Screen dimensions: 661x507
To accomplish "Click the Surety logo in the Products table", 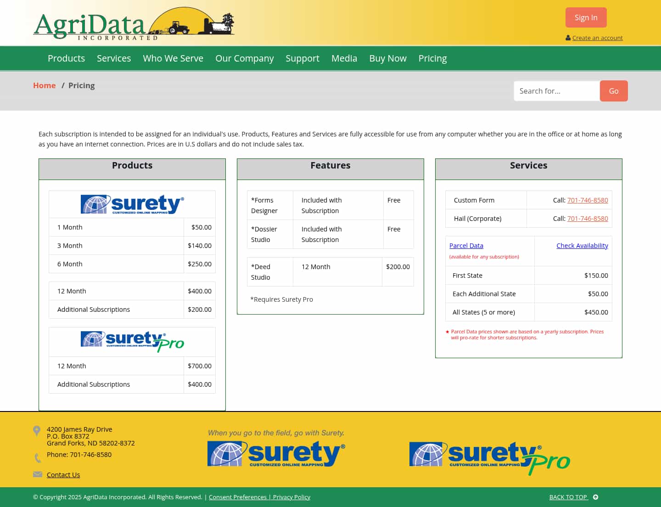I will [x=132, y=204].
